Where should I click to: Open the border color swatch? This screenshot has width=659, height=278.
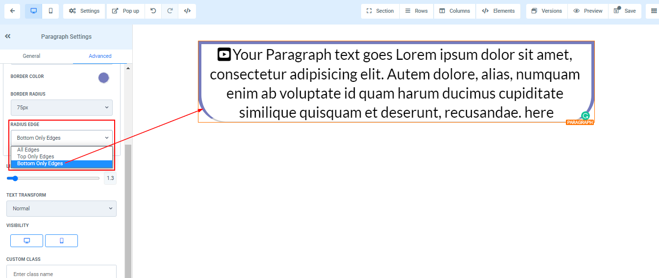[103, 77]
